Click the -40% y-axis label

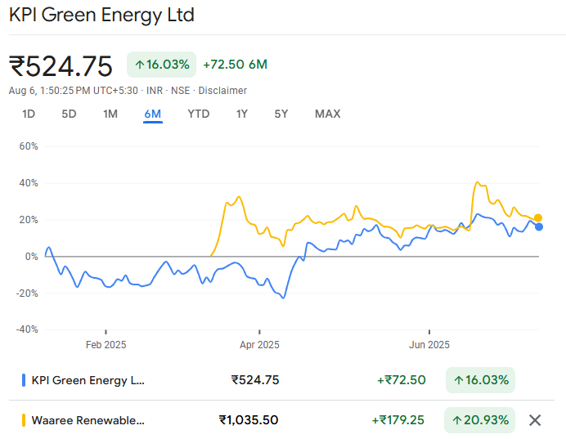pyautogui.click(x=27, y=329)
